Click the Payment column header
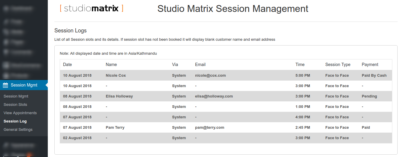Image resolution: width=400 pixels, height=157 pixels. [x=370, y=65]
